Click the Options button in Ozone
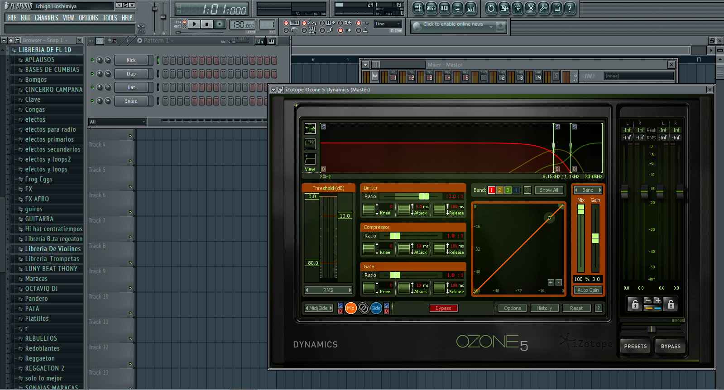This screenshot has width=724, height=390. (x=513, y=308)
